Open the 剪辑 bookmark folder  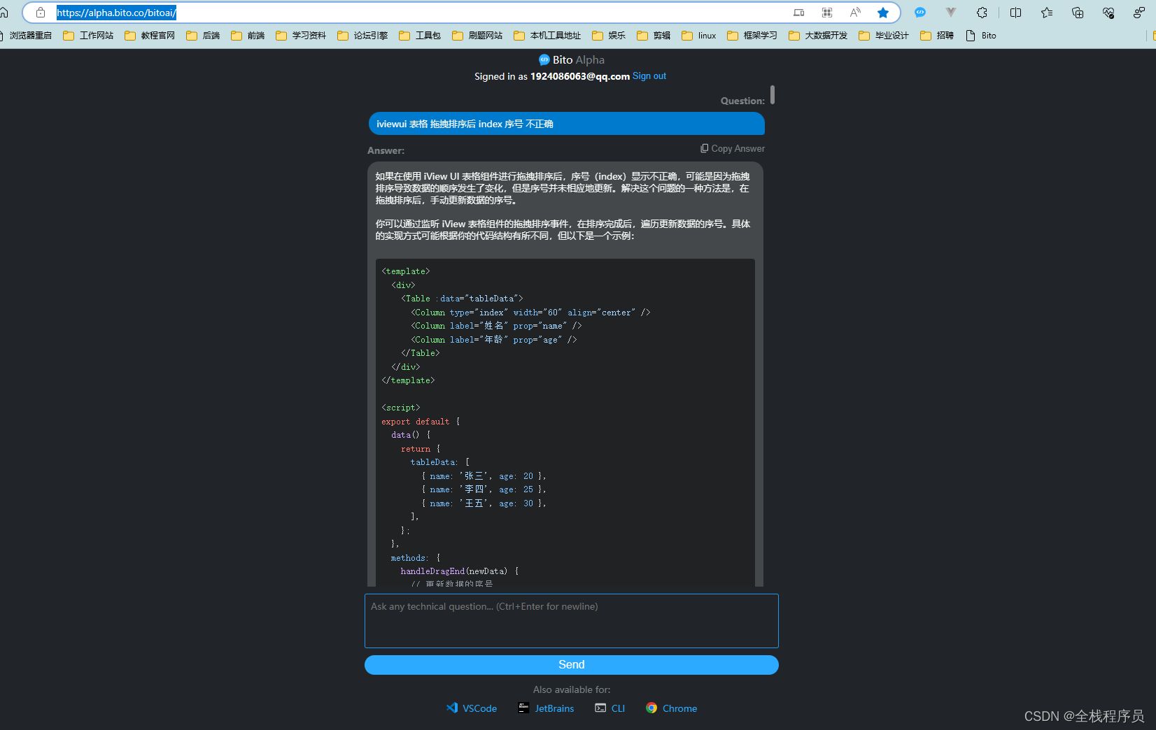[x=654, y=36]
